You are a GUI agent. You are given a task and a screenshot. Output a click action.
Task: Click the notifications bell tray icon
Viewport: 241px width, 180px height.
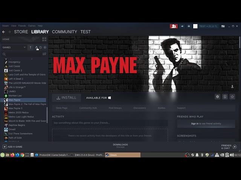coord(197,155)
